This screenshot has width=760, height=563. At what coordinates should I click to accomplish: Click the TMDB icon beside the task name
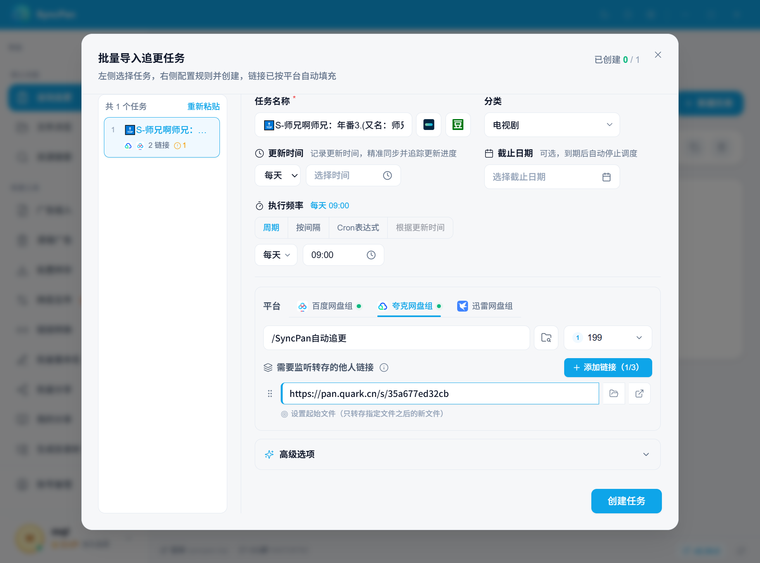(x=428, y=125)
